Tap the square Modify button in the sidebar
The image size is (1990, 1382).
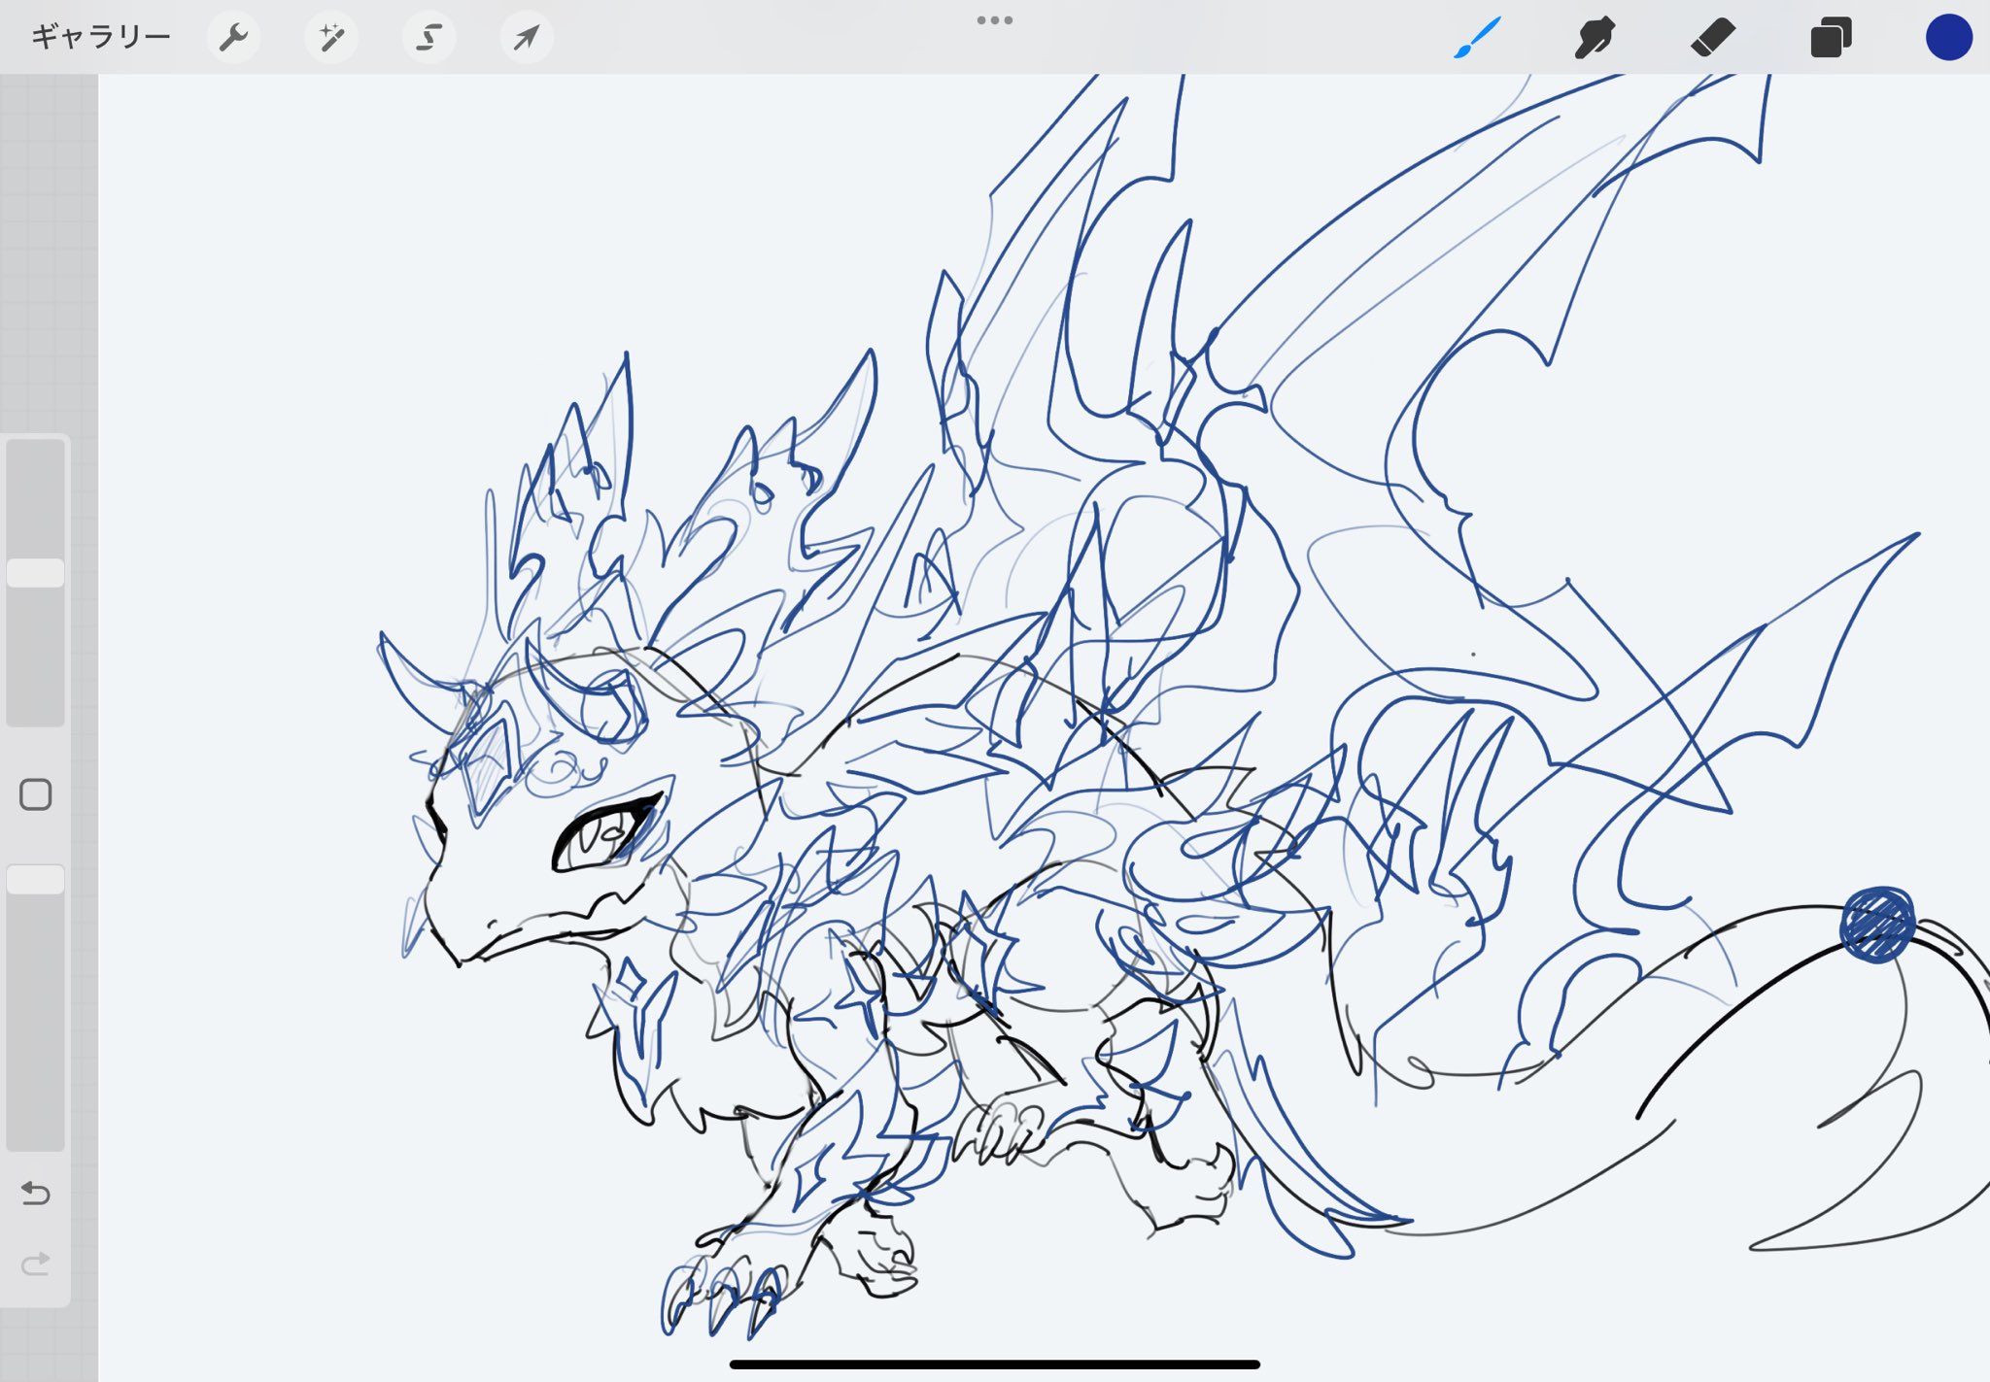click(x=36, y=794)
